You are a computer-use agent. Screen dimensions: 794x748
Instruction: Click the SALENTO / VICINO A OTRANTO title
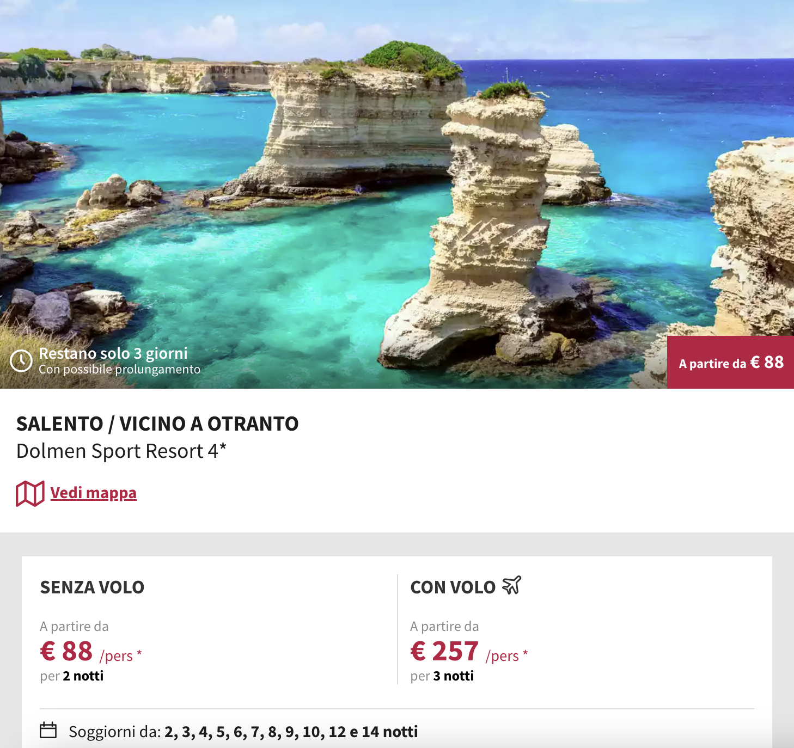click(157, 424)
